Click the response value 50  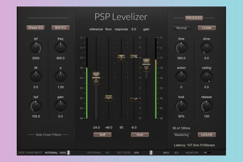121,127
